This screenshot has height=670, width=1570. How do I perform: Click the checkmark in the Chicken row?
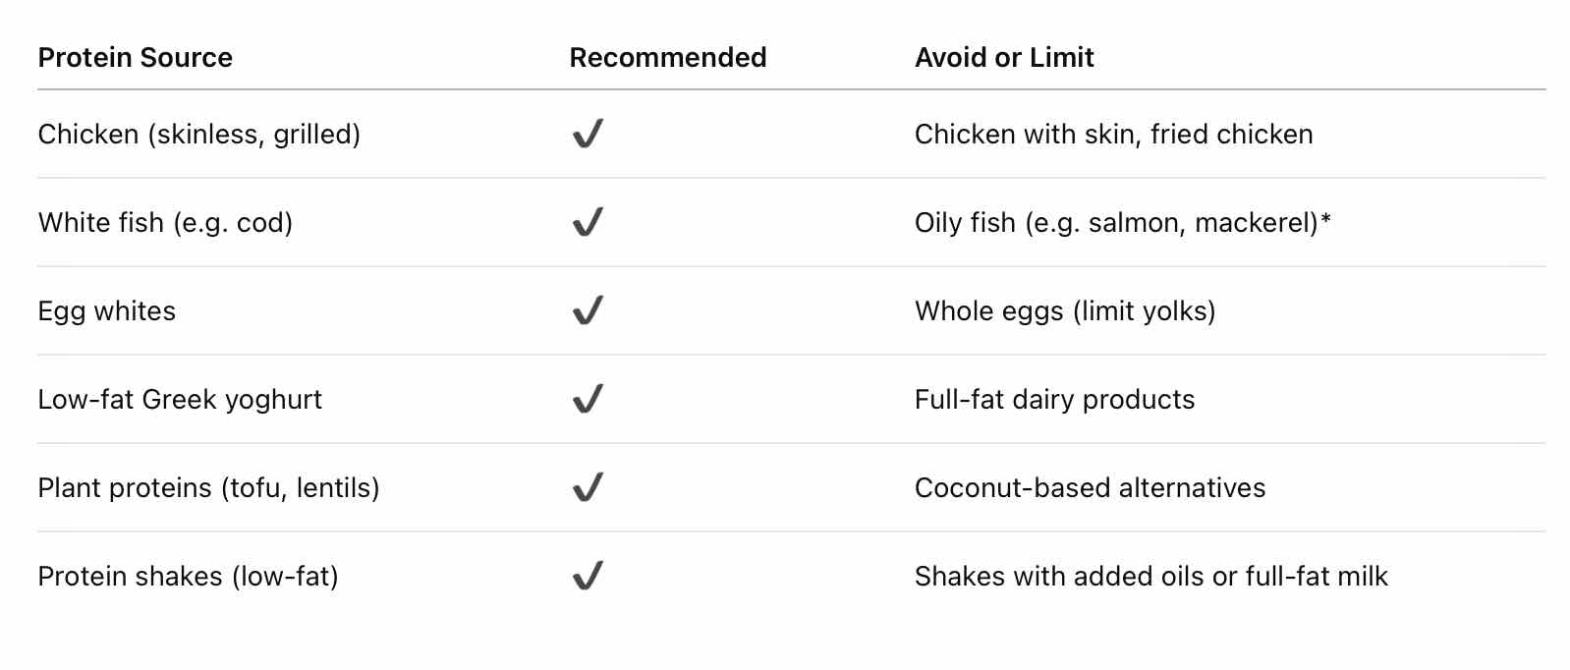[x=588, y=134]
